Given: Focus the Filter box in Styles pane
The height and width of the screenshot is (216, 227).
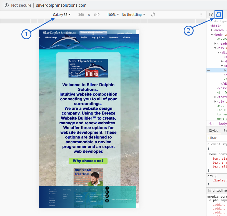Looking at the screenshot, I should [217, 138].
